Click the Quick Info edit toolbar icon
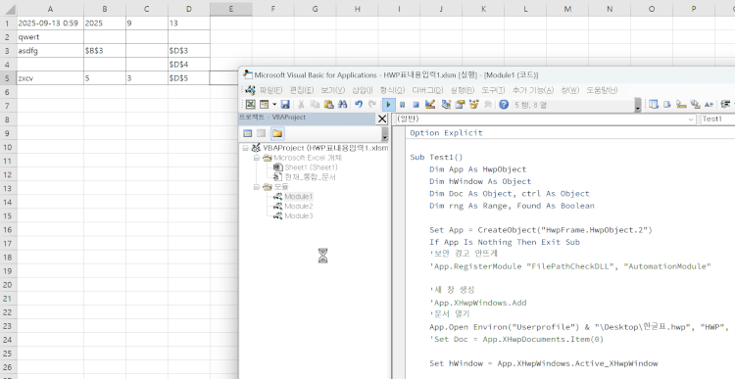The width and height of the screenshot is (735, 379). click(x=681, y=104)
